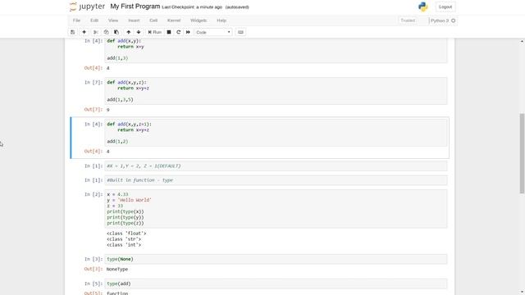Click the vertical scrollbar thumb
Screen dimensions: 525x295
click(522, 153)
